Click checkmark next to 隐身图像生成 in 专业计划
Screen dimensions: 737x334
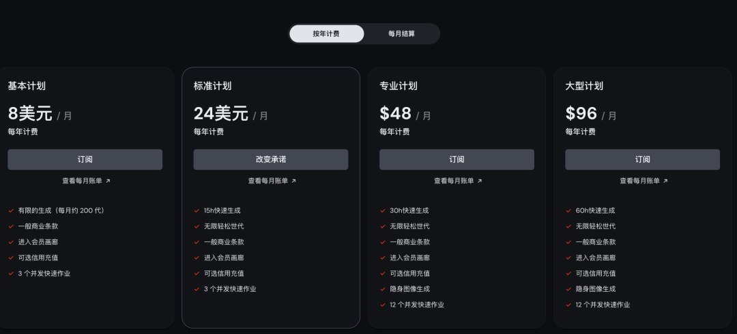pyautogui.click(x=383, y=289)
